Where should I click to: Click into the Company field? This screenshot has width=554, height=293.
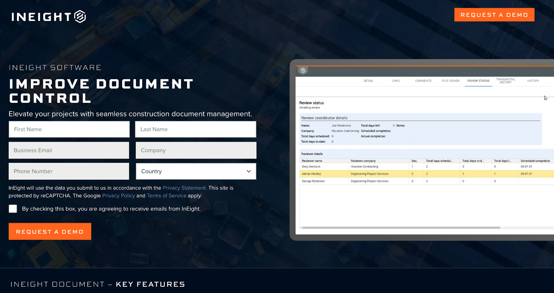(196, 150)
